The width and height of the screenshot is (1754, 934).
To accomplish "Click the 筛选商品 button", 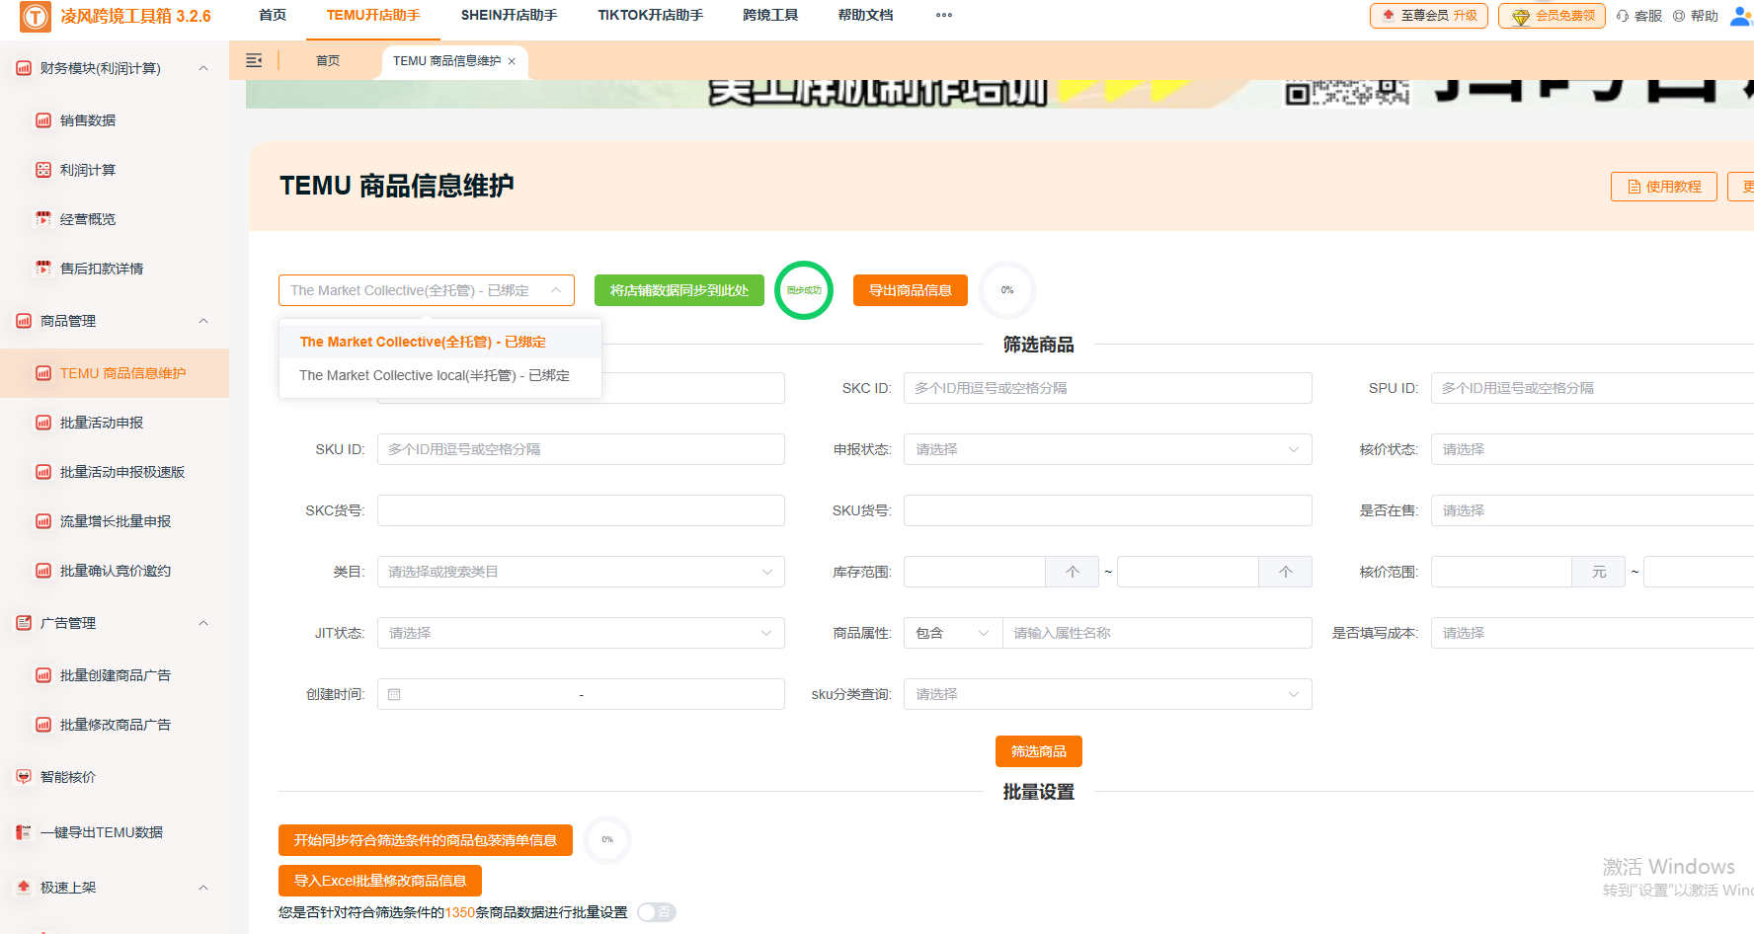I will coord(1038,751).
